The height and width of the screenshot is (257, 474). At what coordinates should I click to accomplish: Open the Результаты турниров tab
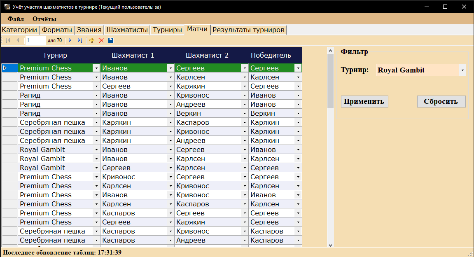248,30
